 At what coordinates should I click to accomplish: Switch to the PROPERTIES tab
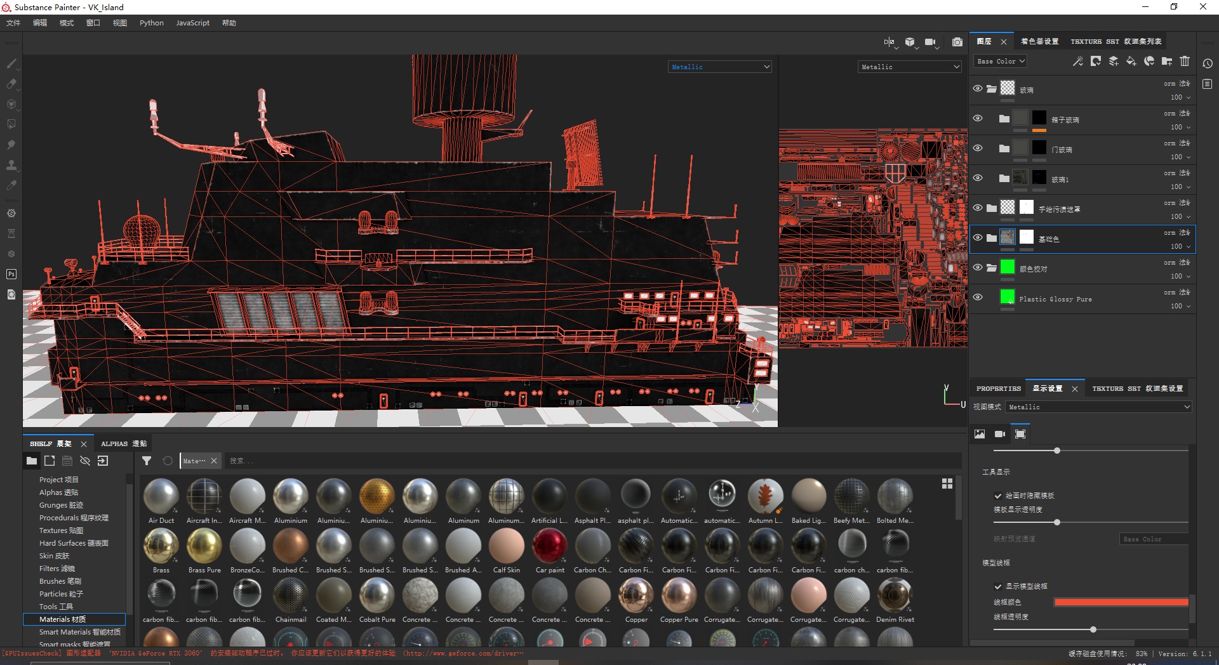coord(999,388)
